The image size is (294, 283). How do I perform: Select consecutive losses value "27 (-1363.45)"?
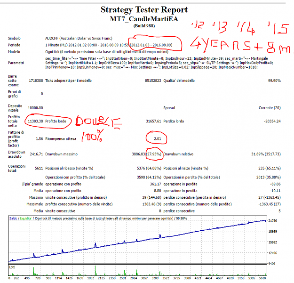tap(270, 197)
